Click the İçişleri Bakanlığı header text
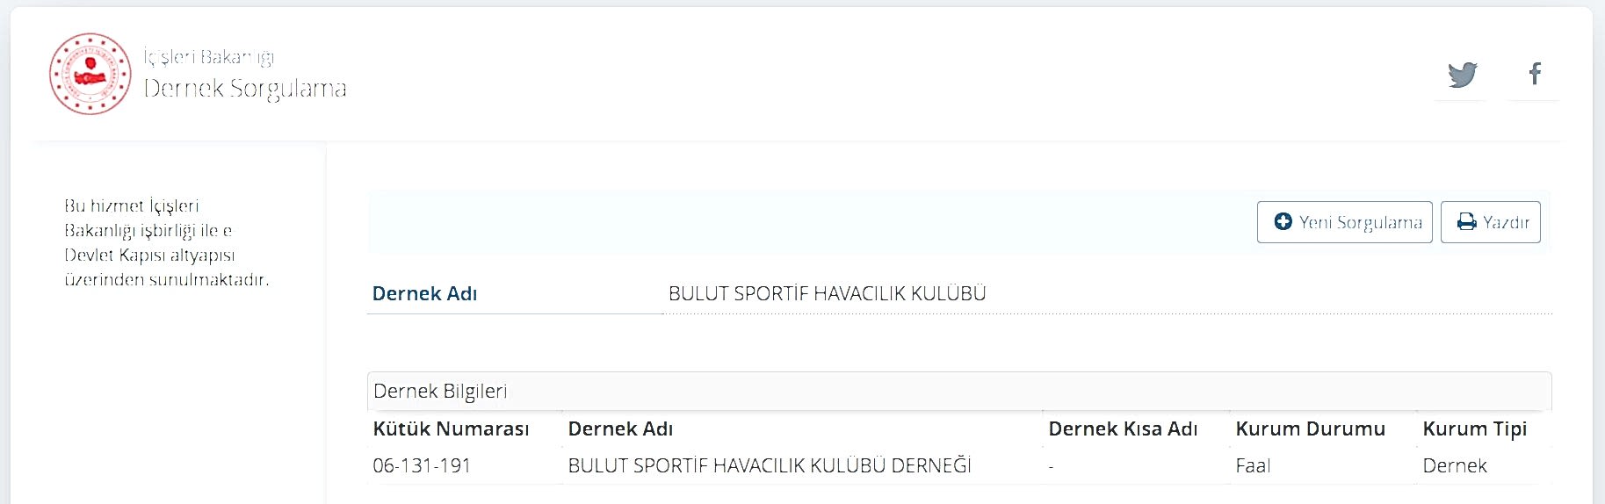Viewport: 1605px width, 504px height. tap(209, 57)
